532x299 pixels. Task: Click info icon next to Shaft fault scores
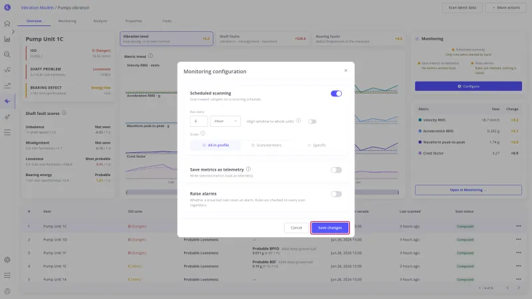click(64, 113)
